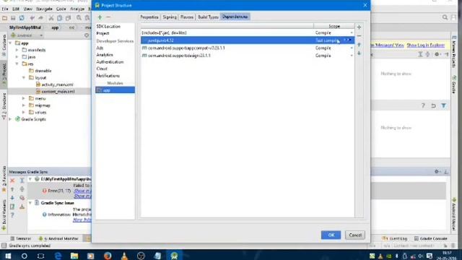Screen dimensions: 462x260
Task: Select content_main.xml in project tree
Action: coord(58,92)
